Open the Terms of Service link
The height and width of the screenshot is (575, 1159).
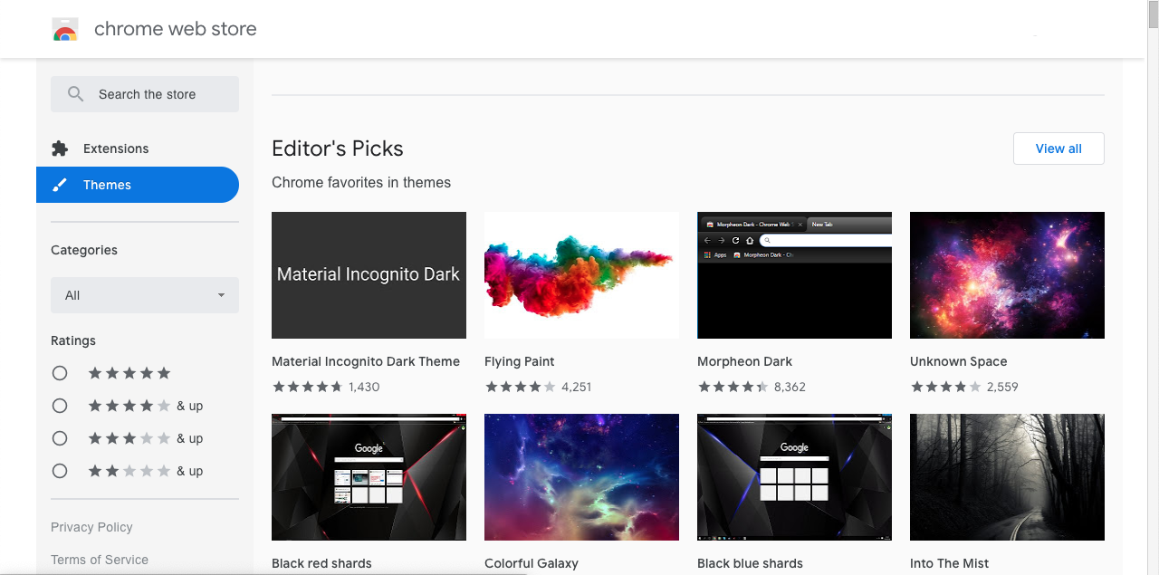click(100, 560)
